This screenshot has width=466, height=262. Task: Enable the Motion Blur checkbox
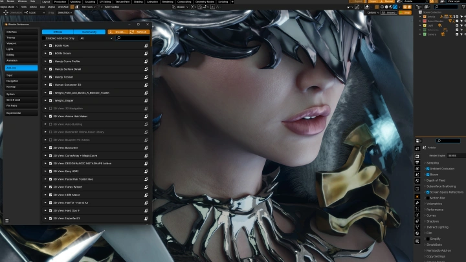point(428,198)
